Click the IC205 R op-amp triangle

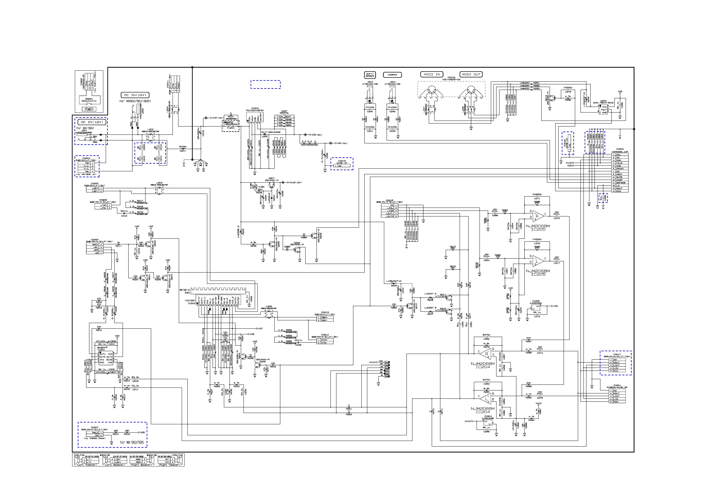coord(538,216)
